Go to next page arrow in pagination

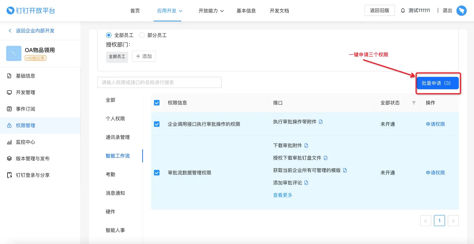coord(453,221)
